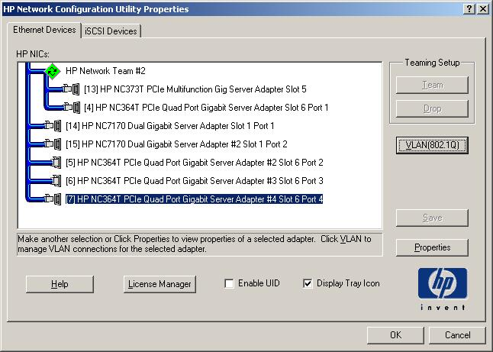Screen dimensions: 493x352
Task: Click the adapter icon beside [6] NC364T #3
Action: click(56, 181)
